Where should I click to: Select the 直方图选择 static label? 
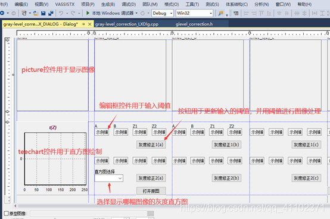pyautogui.click(x=105, y=171)
